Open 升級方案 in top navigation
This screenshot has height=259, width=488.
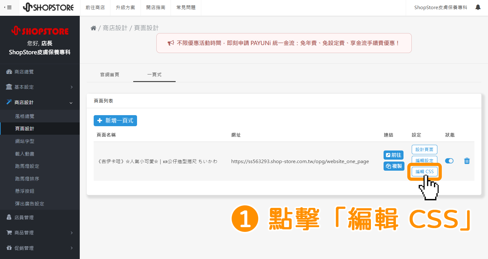[125, 8]
